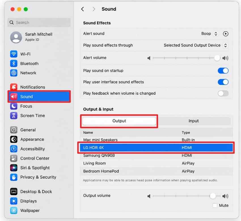The image size is (241, 221).
Task: Click the alert volume low speaker icon
Action: click(149, 58)
